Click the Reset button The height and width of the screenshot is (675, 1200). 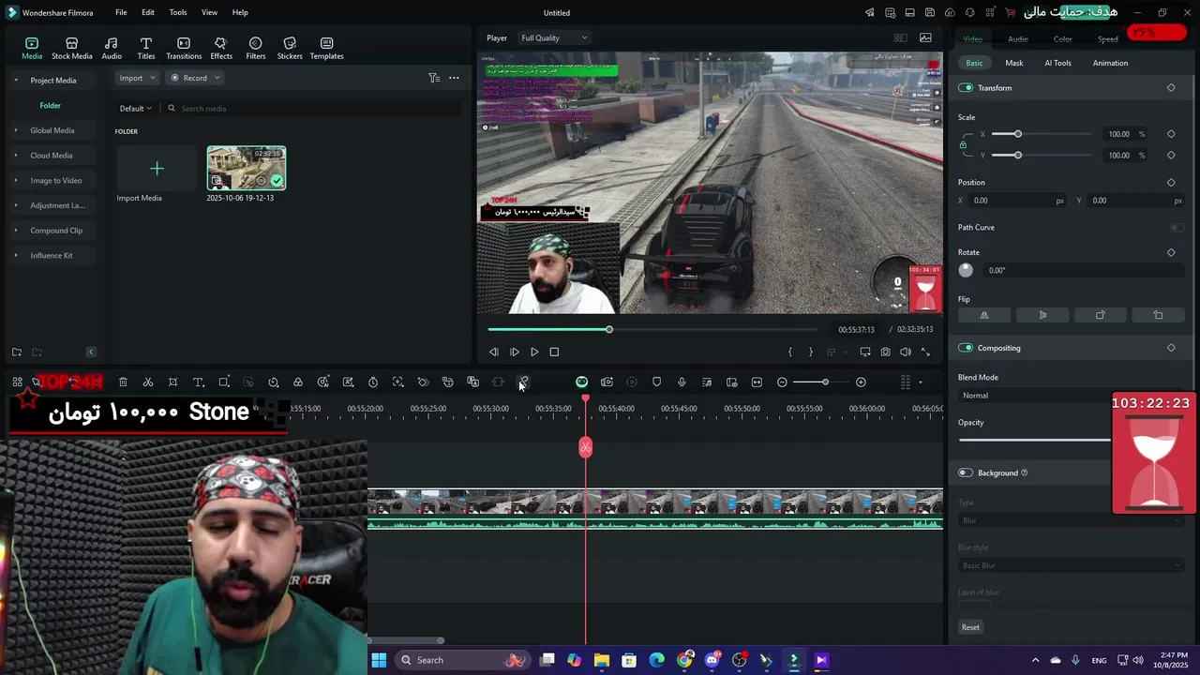tap(970, 628)
